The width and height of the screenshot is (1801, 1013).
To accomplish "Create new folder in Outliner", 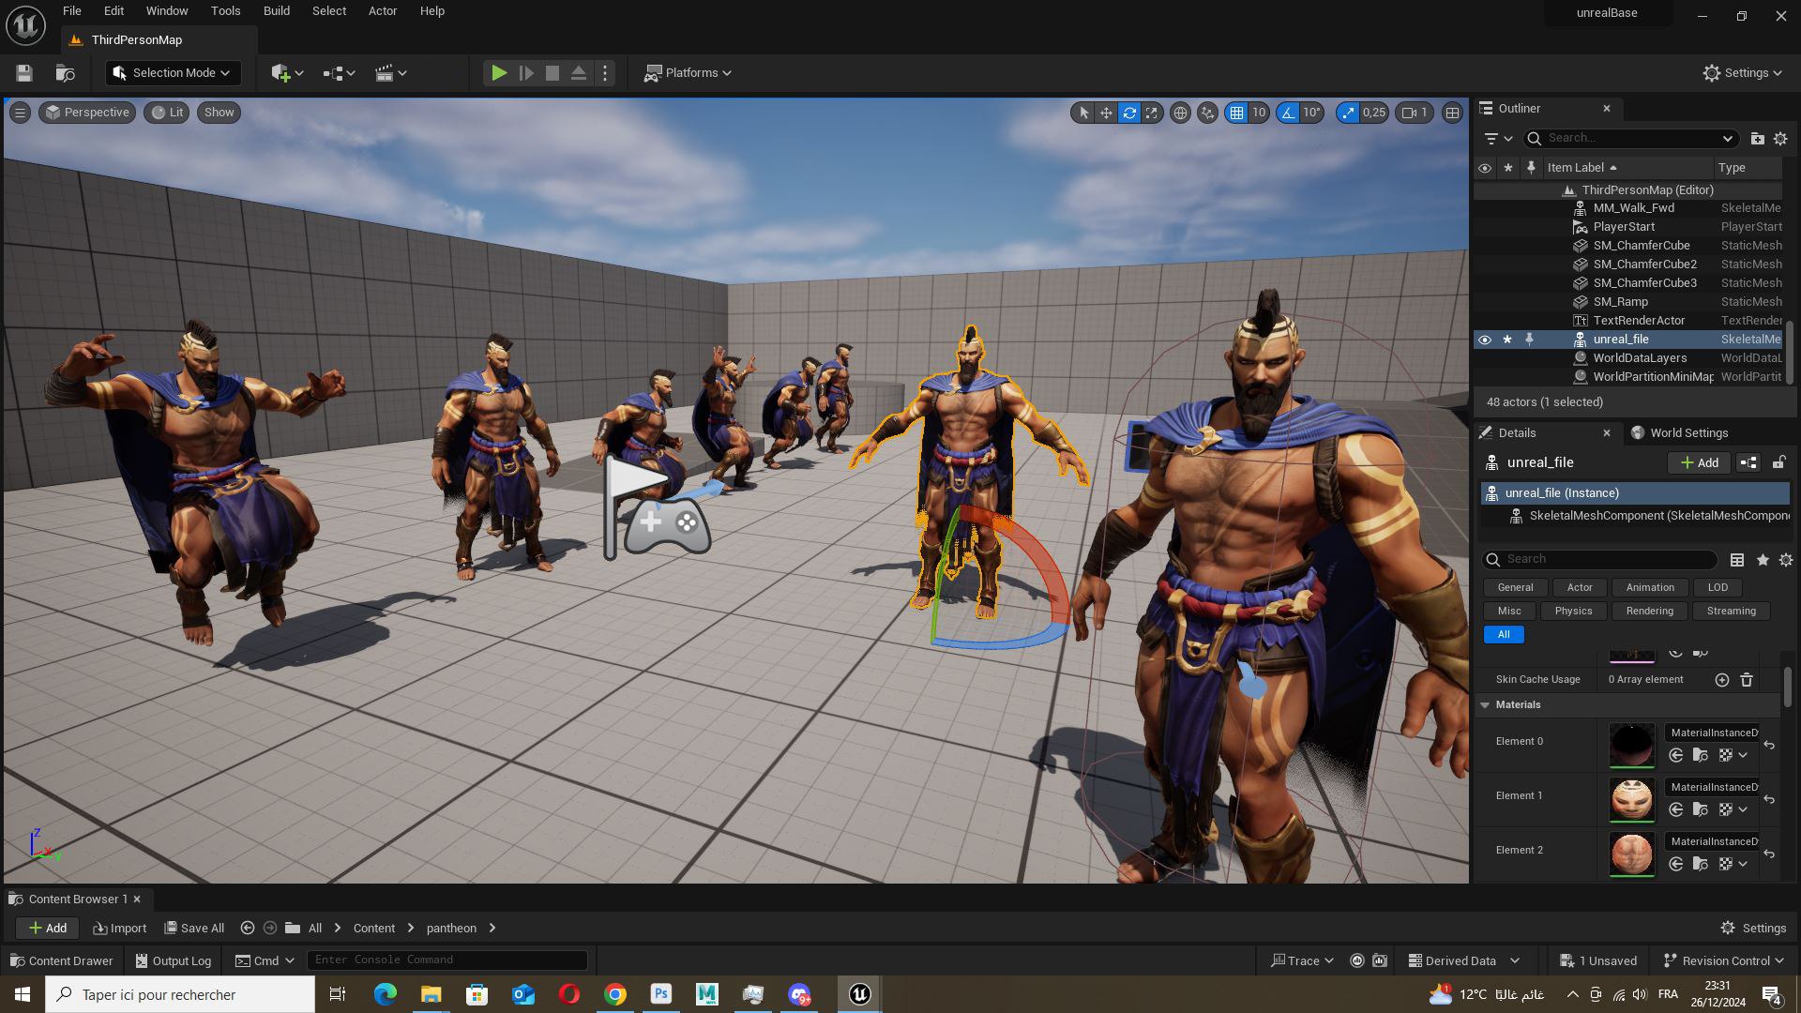I will pos(1757,139).
